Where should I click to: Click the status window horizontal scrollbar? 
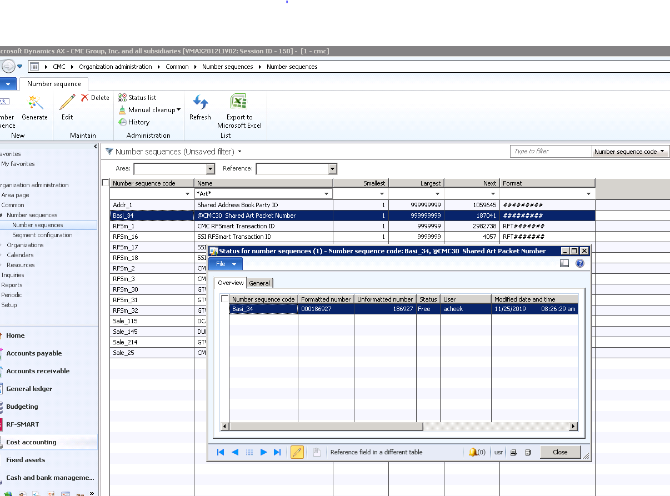coord(326,427)
